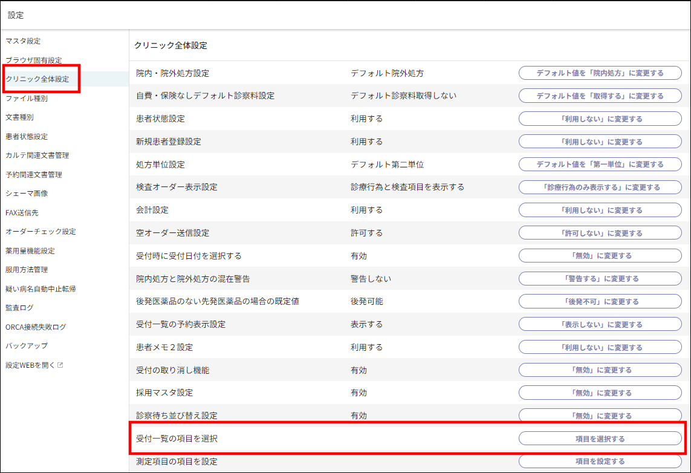Click 項目を選択する for 受付一覧の項目を選択
The width and height of the screenshot is (691, 473).
pyautogui.click(x=600, y=439)
